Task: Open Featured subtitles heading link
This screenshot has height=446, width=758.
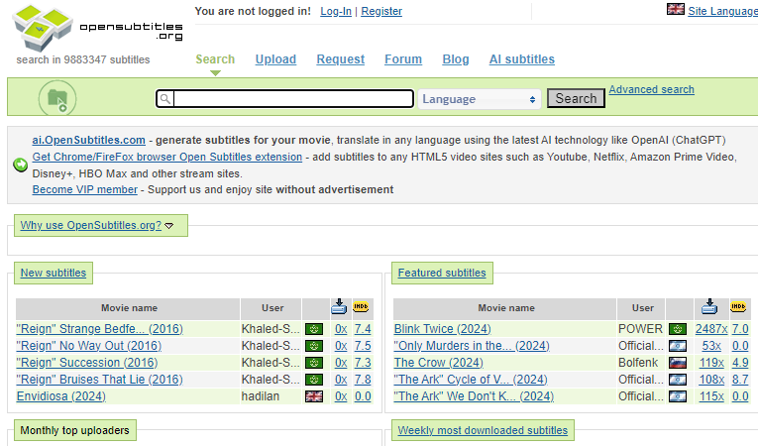Action: pyautogui.click(x=442, y=273)
